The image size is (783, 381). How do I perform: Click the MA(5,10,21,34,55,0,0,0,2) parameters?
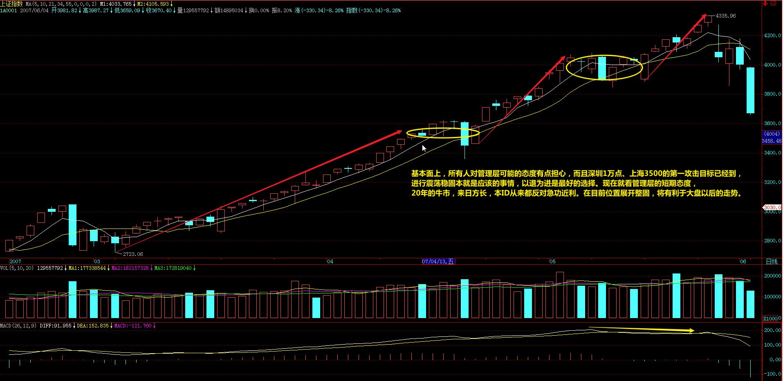(x=61, y=4)
